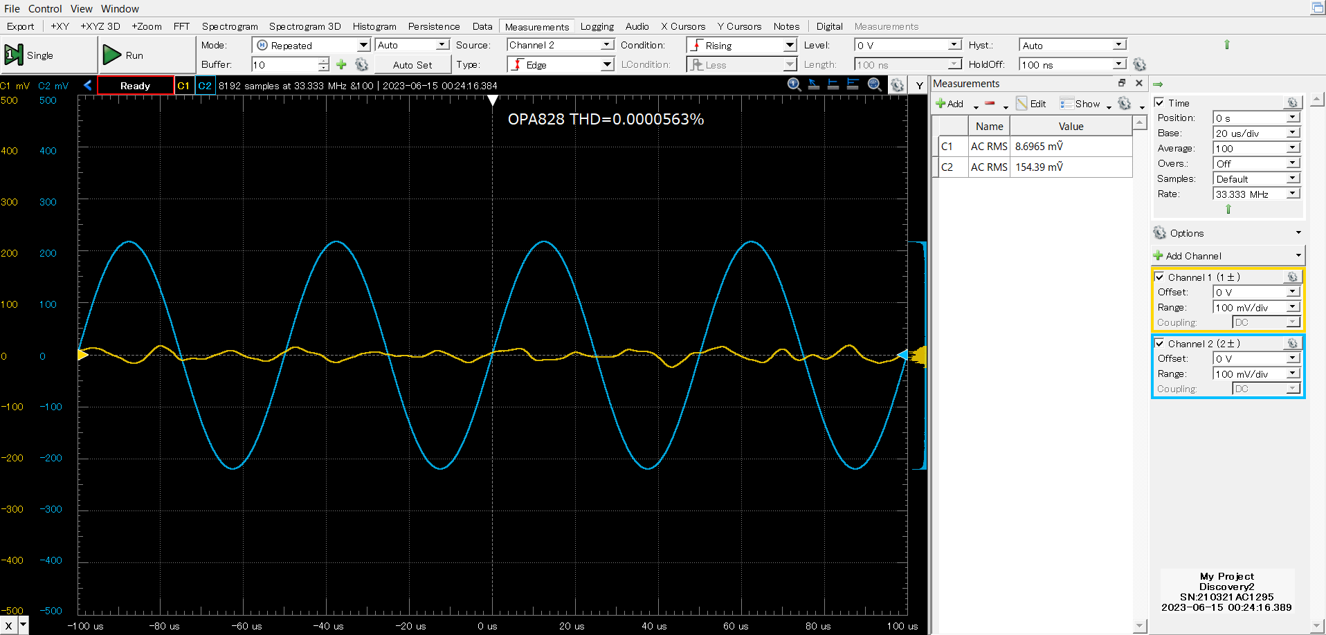
Task: Disable Channel 1 checkbox
Action: pos(1159,277)
